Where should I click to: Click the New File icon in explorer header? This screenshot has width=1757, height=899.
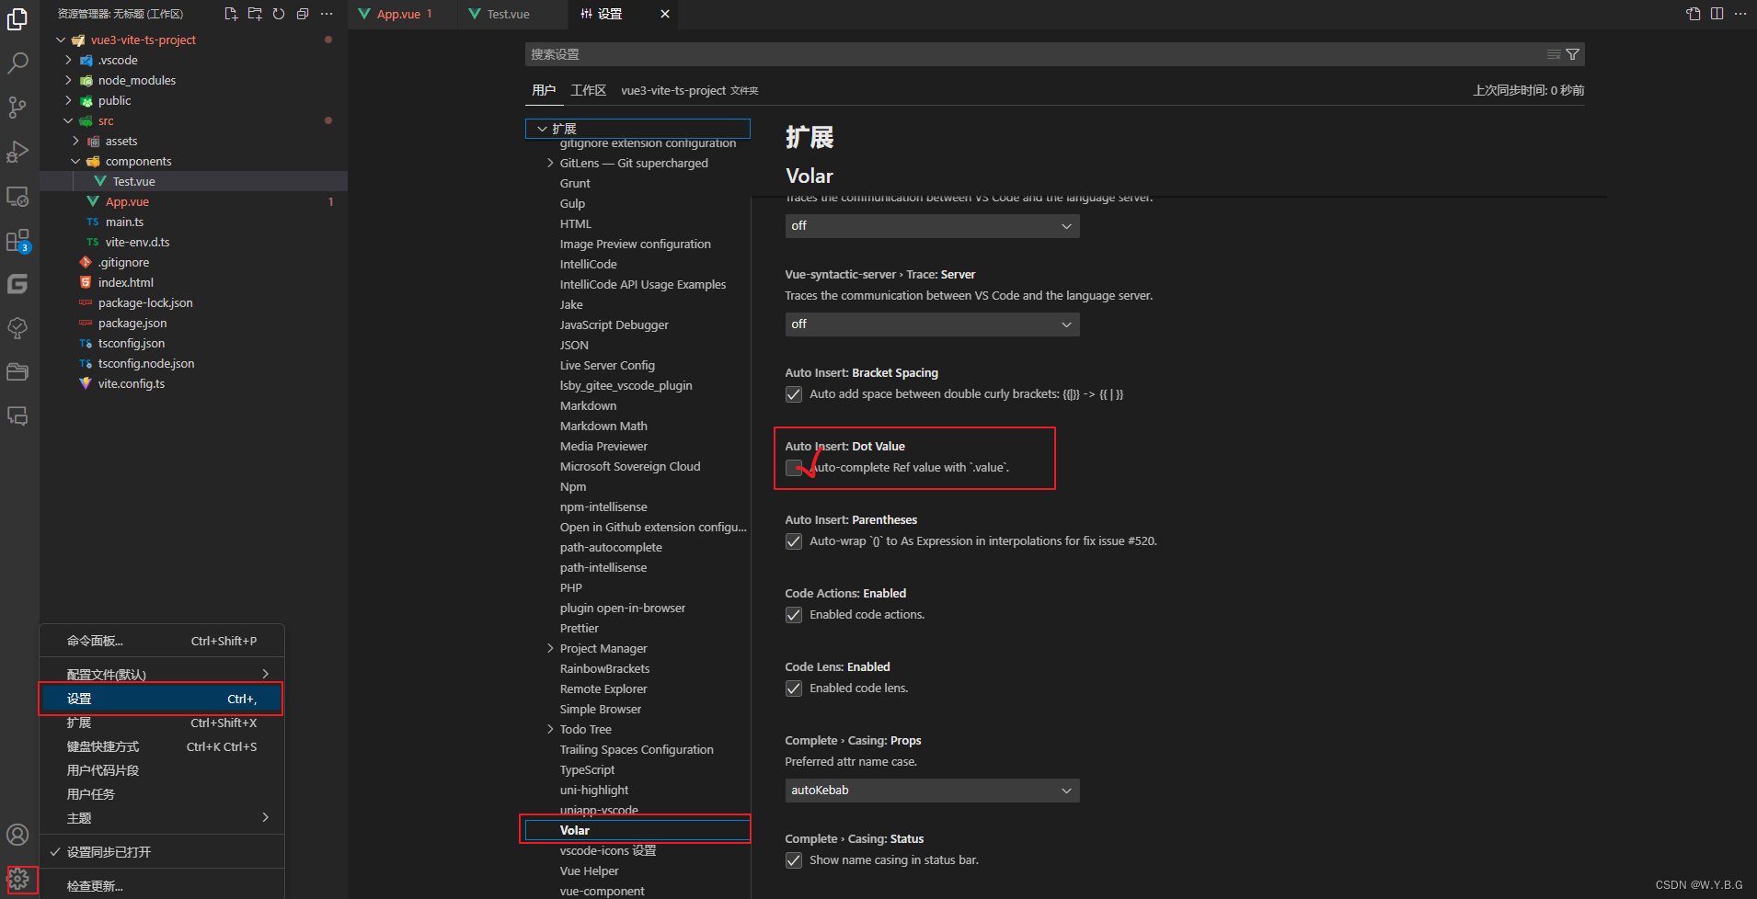pos(231,14)
